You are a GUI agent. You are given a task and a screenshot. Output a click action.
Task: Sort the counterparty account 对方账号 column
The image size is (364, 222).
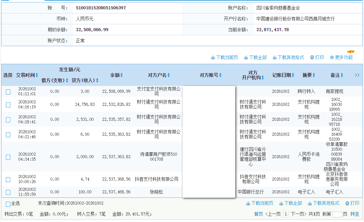[220, 75]
